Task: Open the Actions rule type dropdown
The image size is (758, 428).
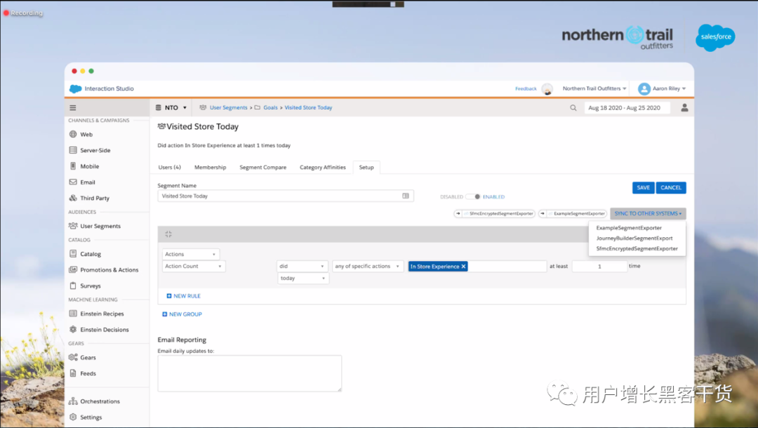Action: (190, 254)
